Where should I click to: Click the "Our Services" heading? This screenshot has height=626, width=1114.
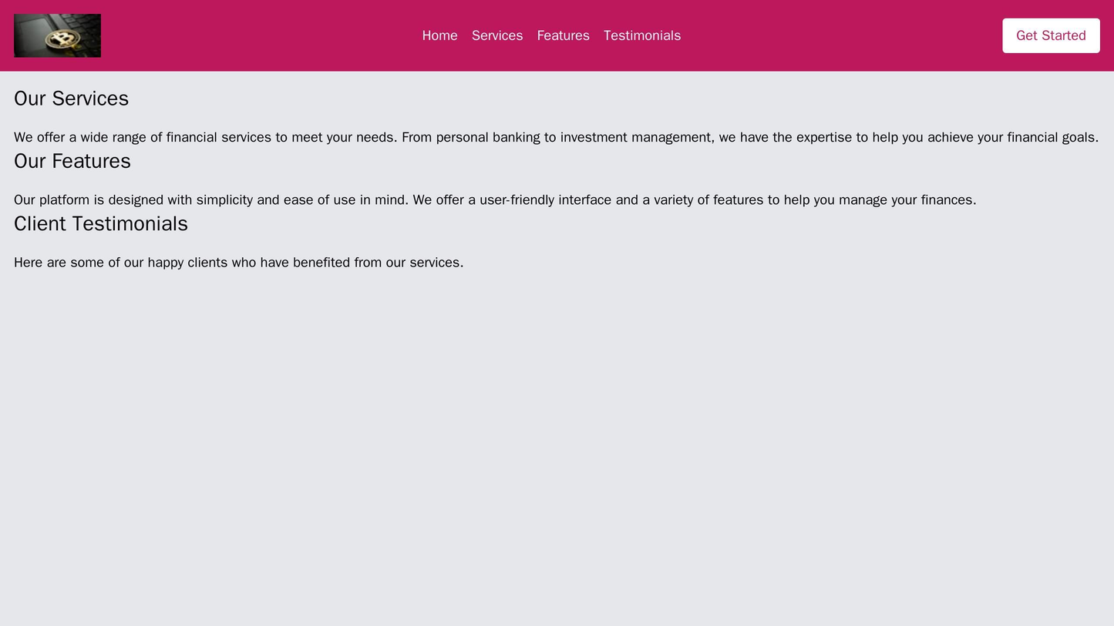point(71,99)
